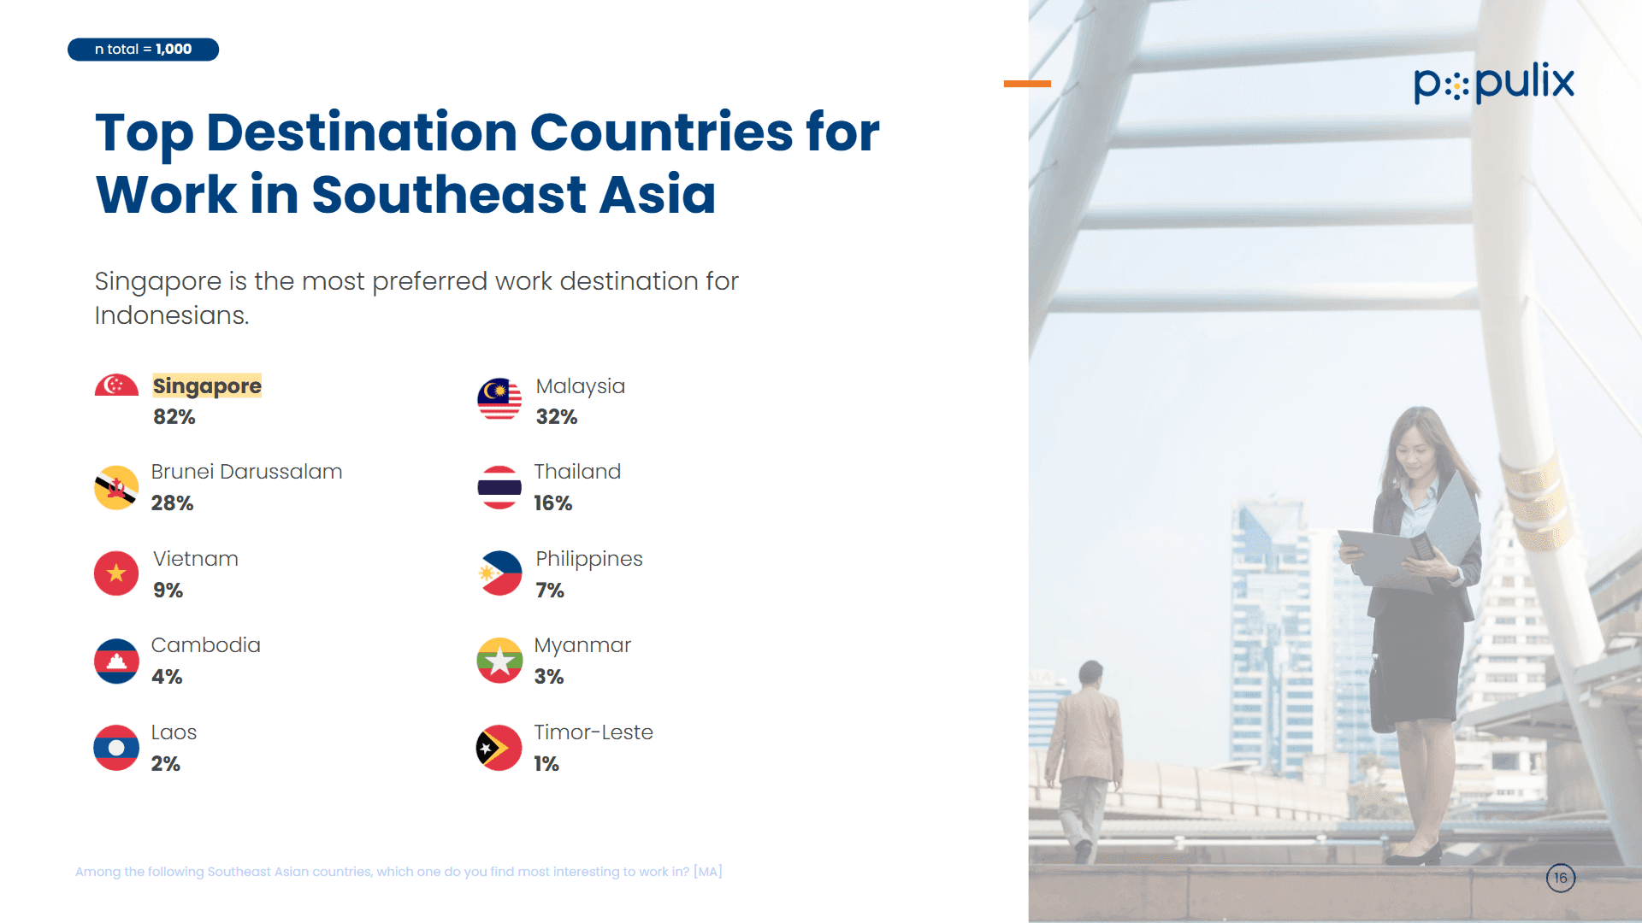Click the Singapore flag icon
This screenshot has width=1642, height=923.
(x=116, y=385)
